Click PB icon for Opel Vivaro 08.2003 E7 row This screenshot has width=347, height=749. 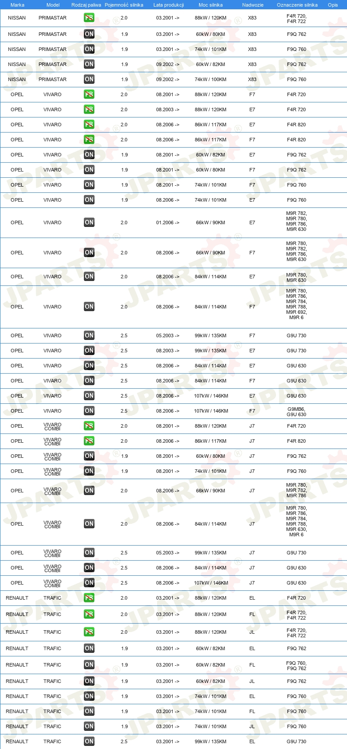(89, 109)
